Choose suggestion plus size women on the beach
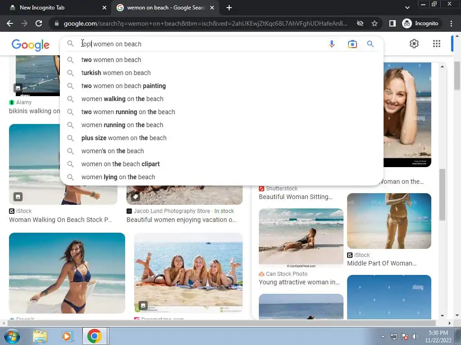The height and width of the screenshot is (345, 461). point(221,138)
